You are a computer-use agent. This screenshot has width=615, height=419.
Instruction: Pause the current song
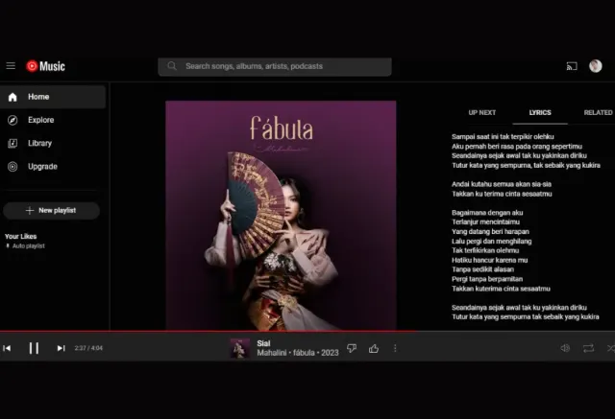(34, 348)
